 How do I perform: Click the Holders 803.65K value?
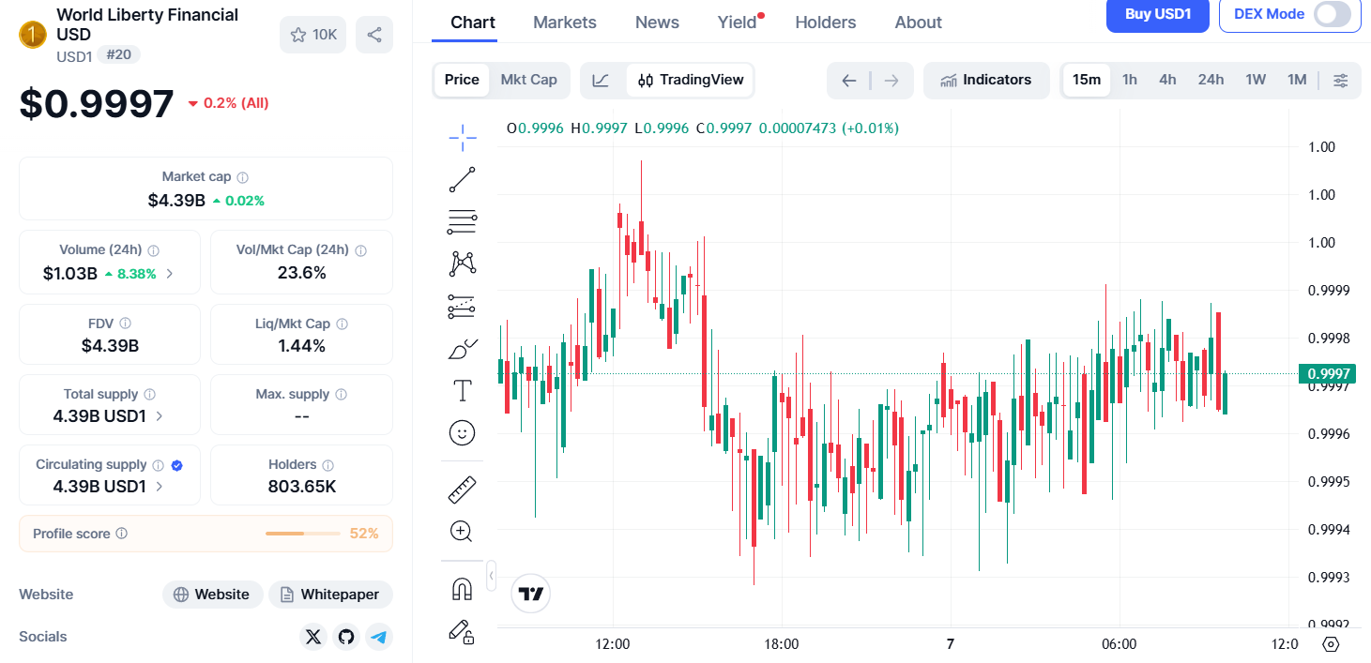(x=301, y=487)
